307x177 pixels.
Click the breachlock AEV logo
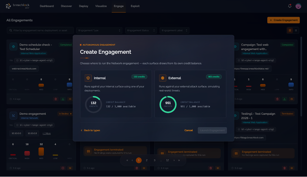click(x=17, y=6)
